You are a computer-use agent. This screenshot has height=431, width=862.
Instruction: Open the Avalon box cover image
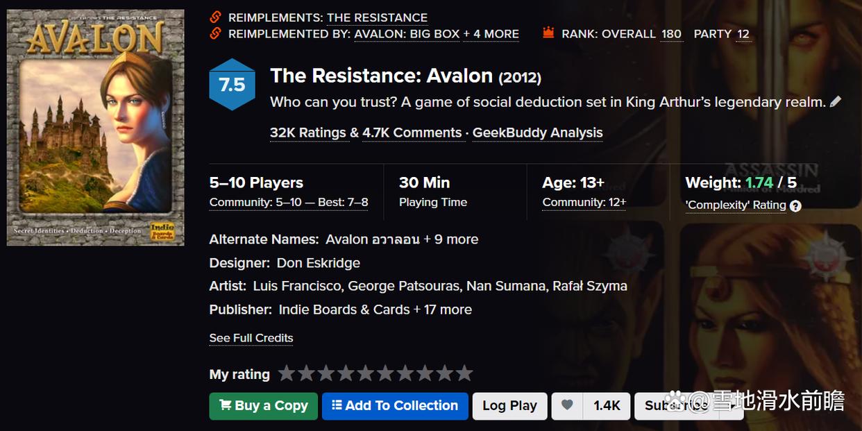pos(96,127)
